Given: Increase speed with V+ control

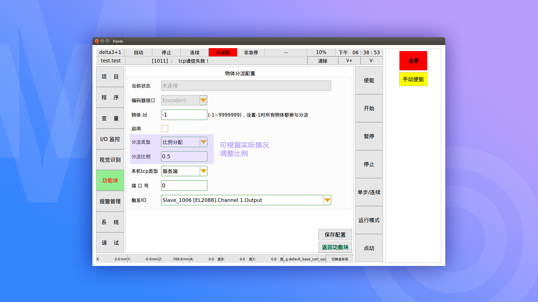Looking at the screenshot, I should point(349,61).
